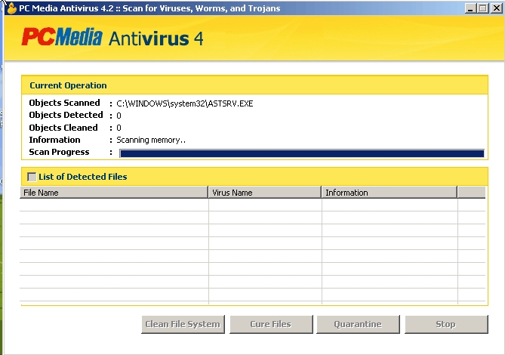This screenshot has width=505, height=355.
Task: Maximize the PC Media Antivirus window
Action: [482, 8]
